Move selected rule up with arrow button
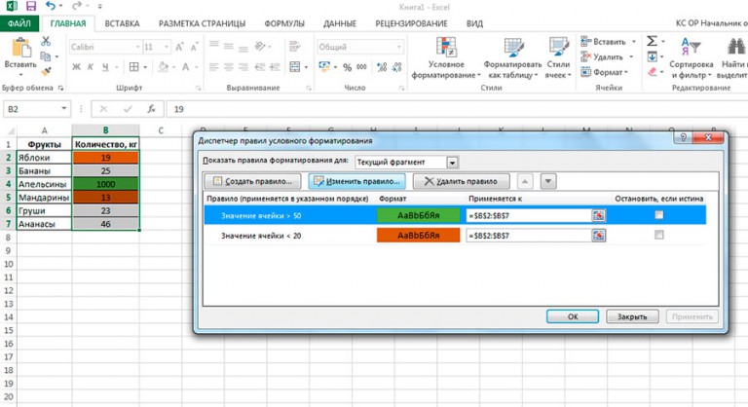Viewport: 748px width, 407px height. pos(525,181)
